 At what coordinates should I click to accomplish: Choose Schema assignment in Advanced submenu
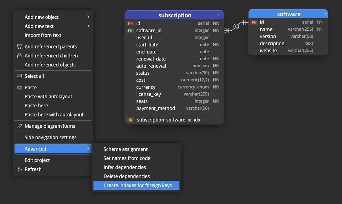coord(137,149)
